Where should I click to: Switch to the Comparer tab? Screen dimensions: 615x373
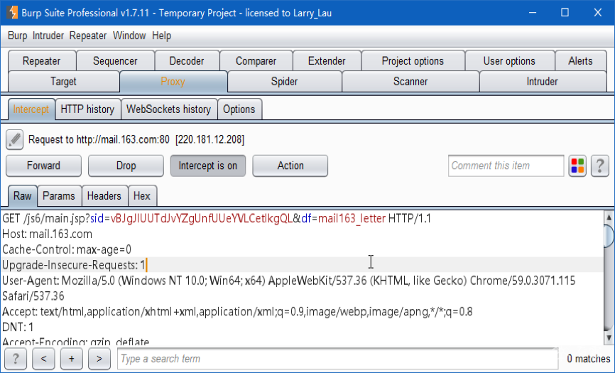click(x=256, y=61)
